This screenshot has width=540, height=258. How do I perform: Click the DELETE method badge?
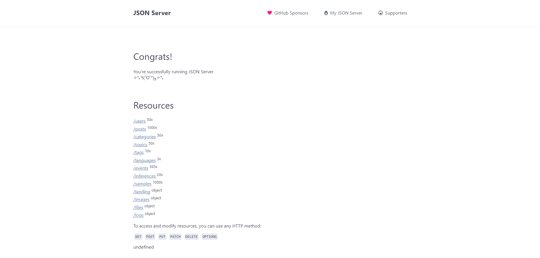191,237
